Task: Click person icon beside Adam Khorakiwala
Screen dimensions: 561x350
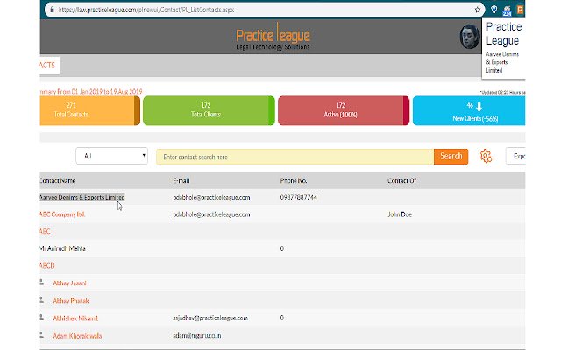Action: pos(41,335)
